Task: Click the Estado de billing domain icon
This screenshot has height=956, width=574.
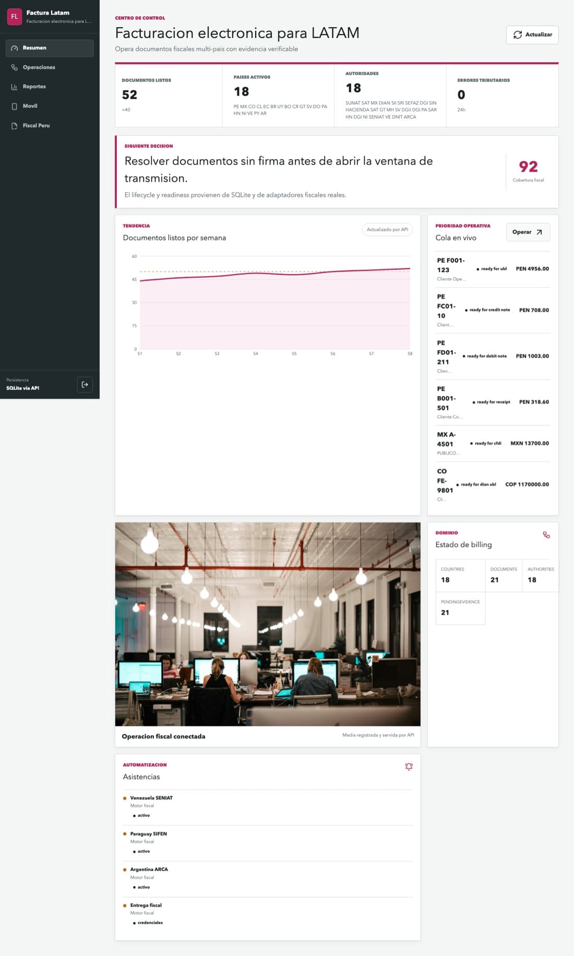Action: point(546,535)
